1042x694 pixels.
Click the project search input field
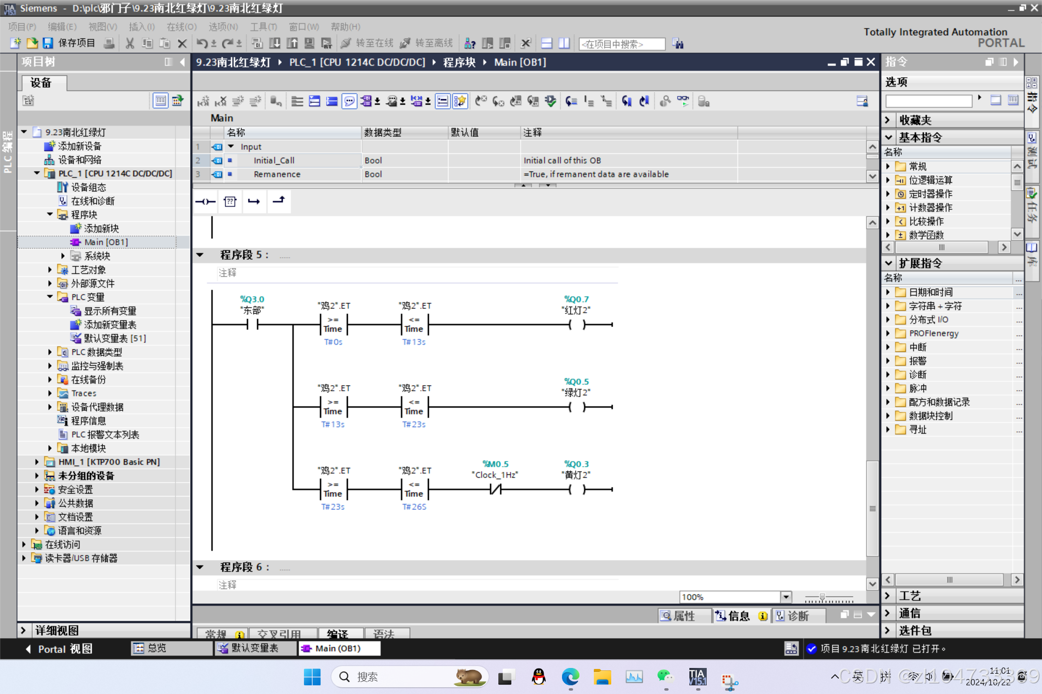pyautogui.click(x=621, y=44)
